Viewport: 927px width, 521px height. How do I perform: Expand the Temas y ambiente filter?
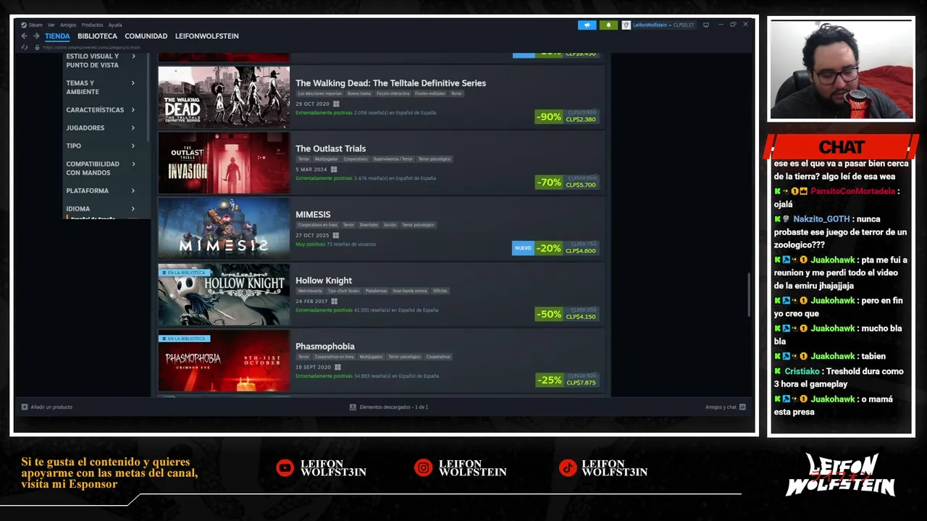[101, 88]
